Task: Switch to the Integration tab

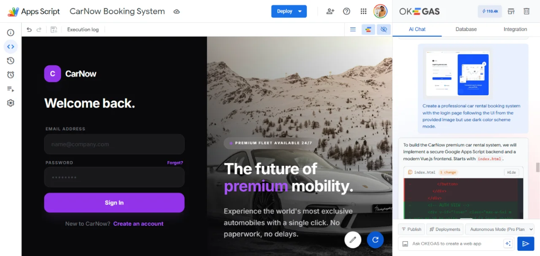Action: tap(515, 29)
